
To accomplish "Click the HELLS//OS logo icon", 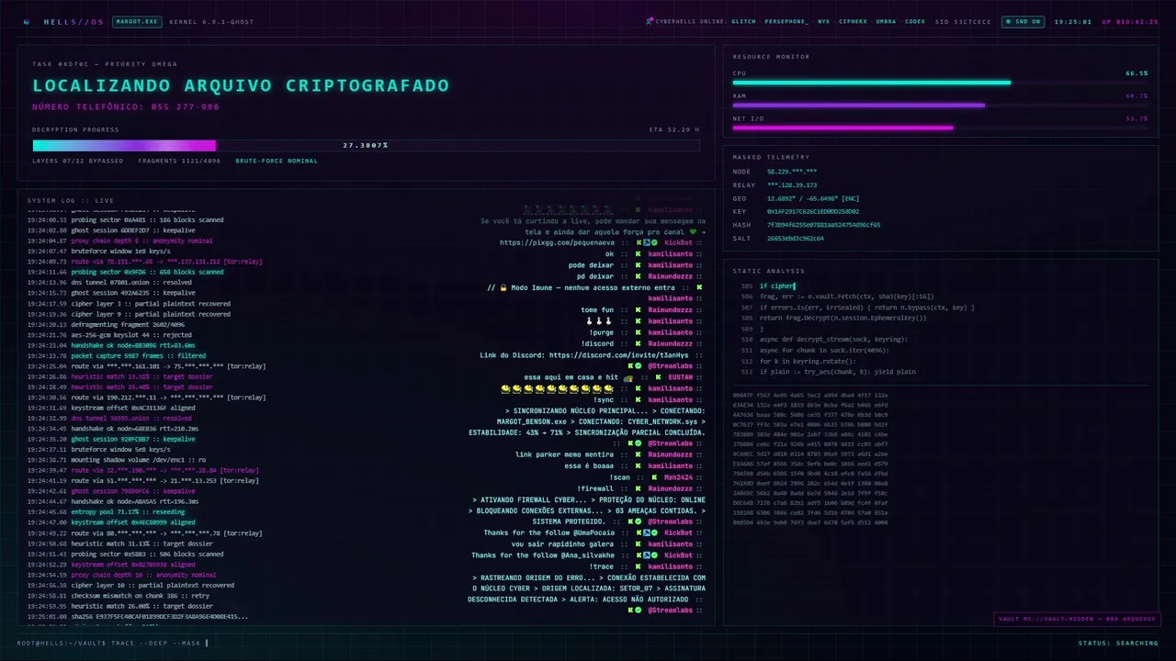I will click(27, 21).
